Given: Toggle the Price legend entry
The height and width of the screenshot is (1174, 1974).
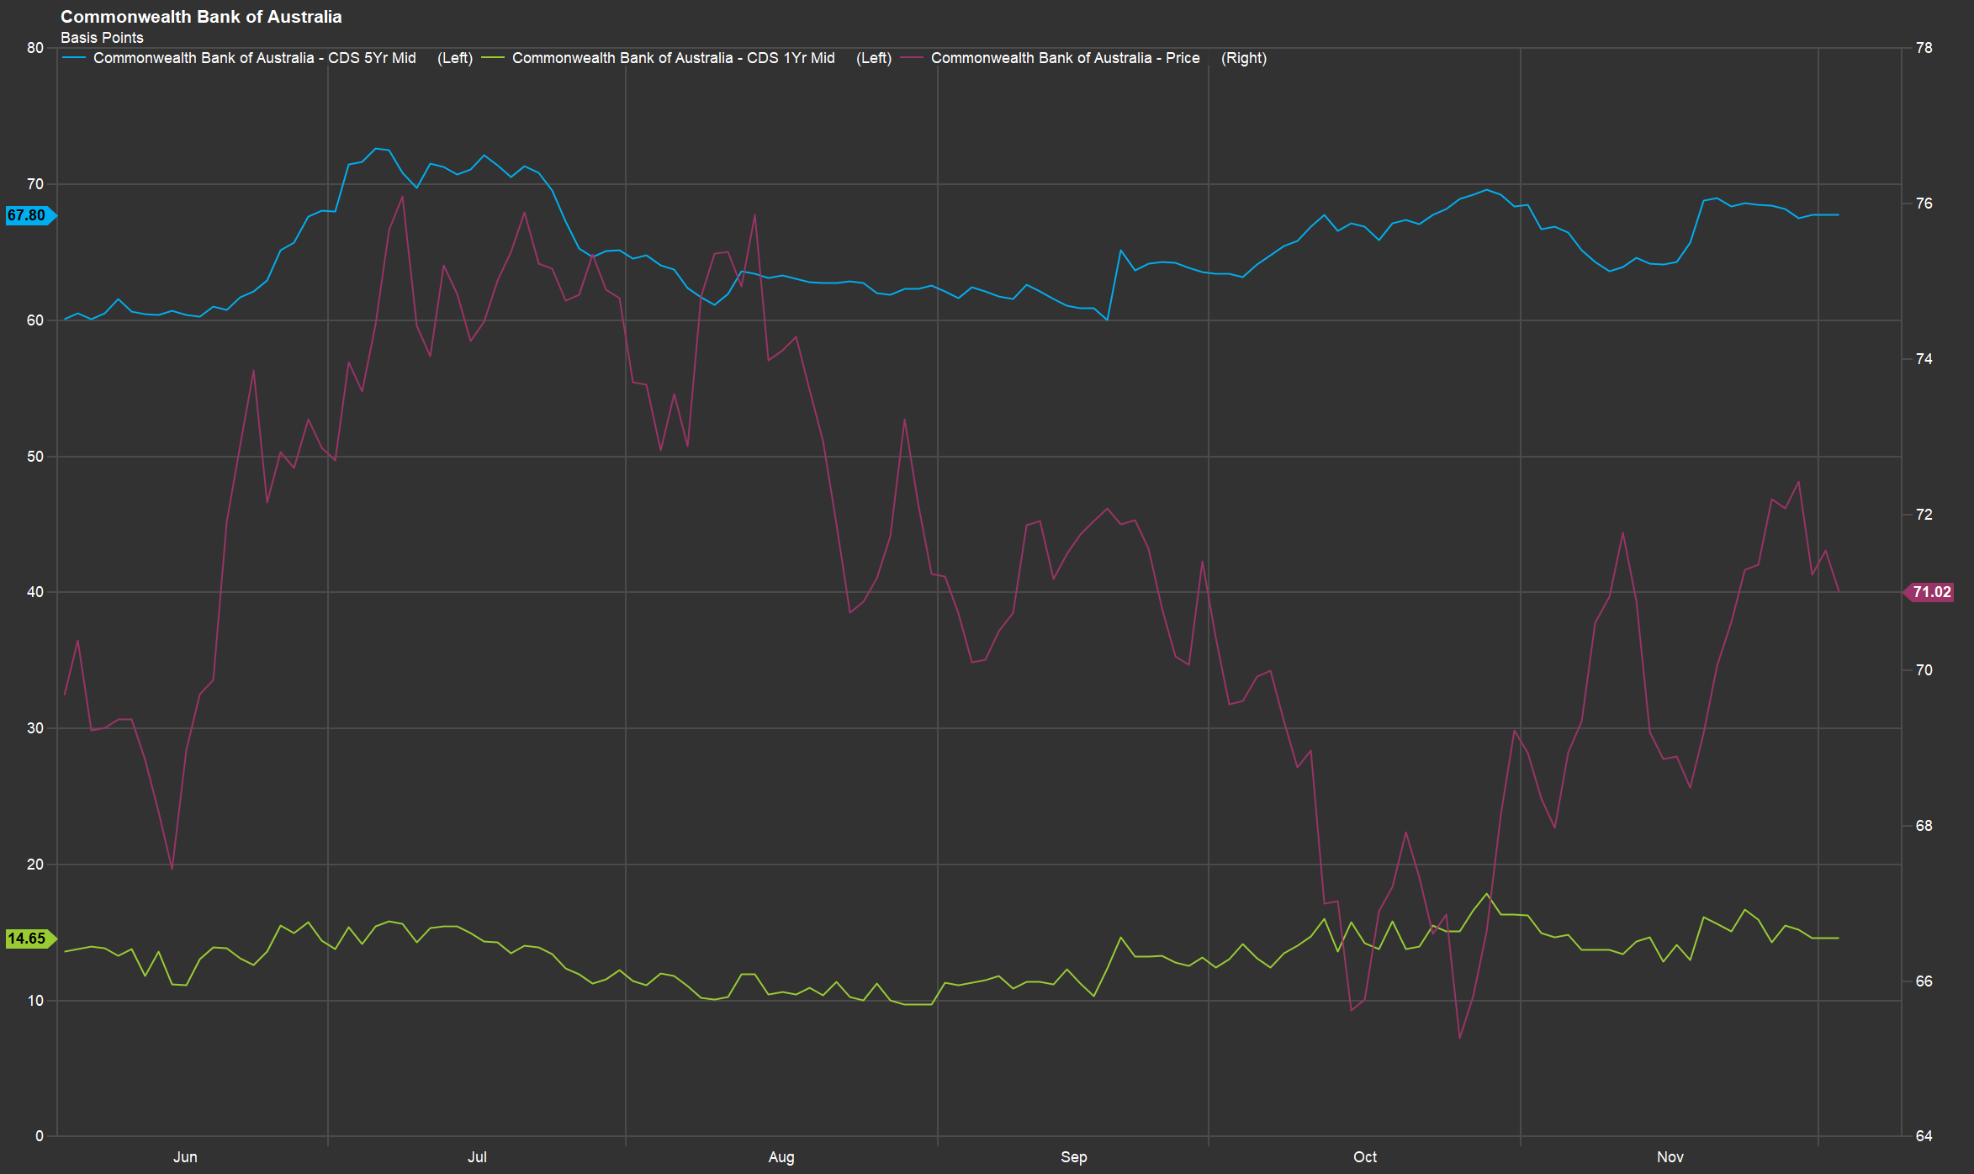Looking at the screenshot, I should (x=1065, y=58).
